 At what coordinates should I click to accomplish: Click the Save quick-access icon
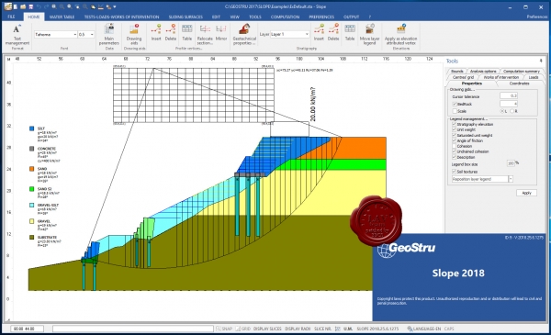point(31,6)
